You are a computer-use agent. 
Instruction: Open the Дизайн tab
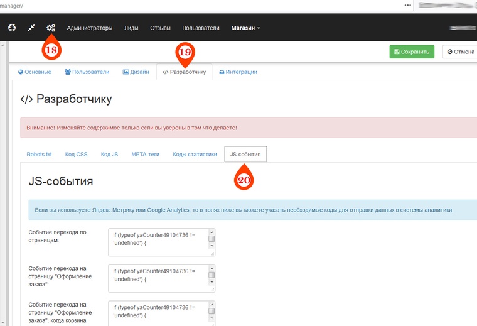[136, 72]
